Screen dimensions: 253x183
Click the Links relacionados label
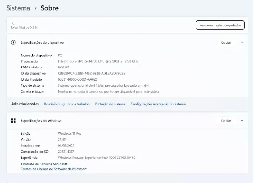tap(25, 104)
